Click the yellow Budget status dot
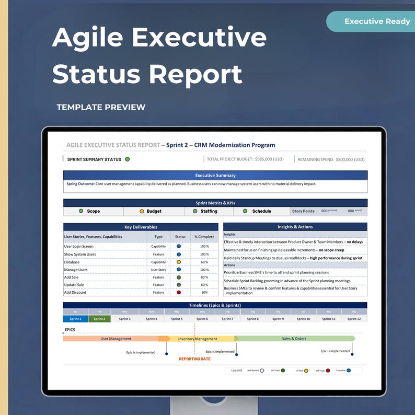Image resolution: width=415 pixels, height=415 pixels. (142, 211)
